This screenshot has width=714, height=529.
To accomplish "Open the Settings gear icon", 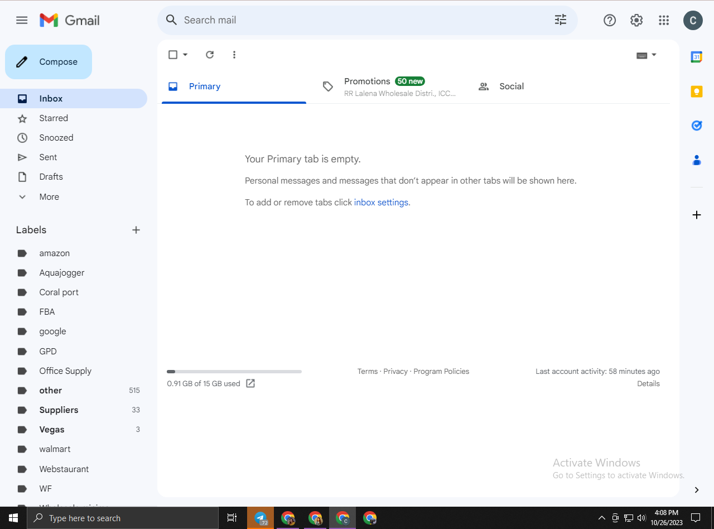I will click(636, 20).
